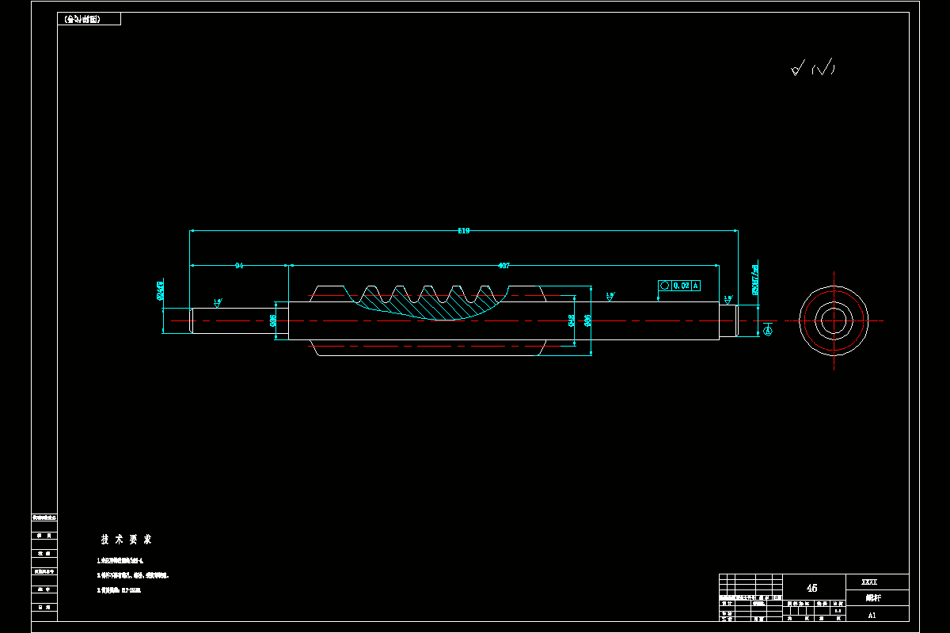Viewport: 950px width, 633px height.
Task: Click the sheet size "A1" in title block
Action: [872, 615]
